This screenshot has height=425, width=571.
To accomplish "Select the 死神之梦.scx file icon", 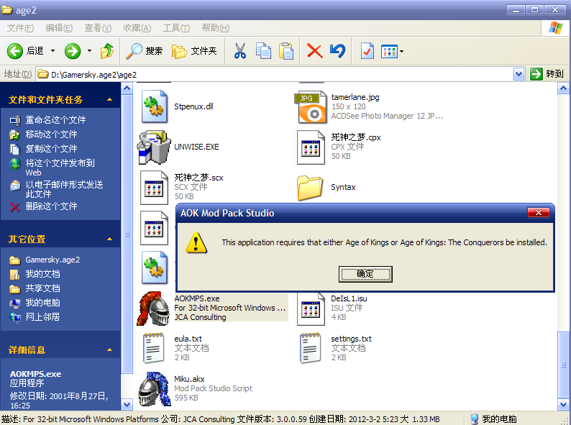I will pyautogui.click(x=154, y=187).
